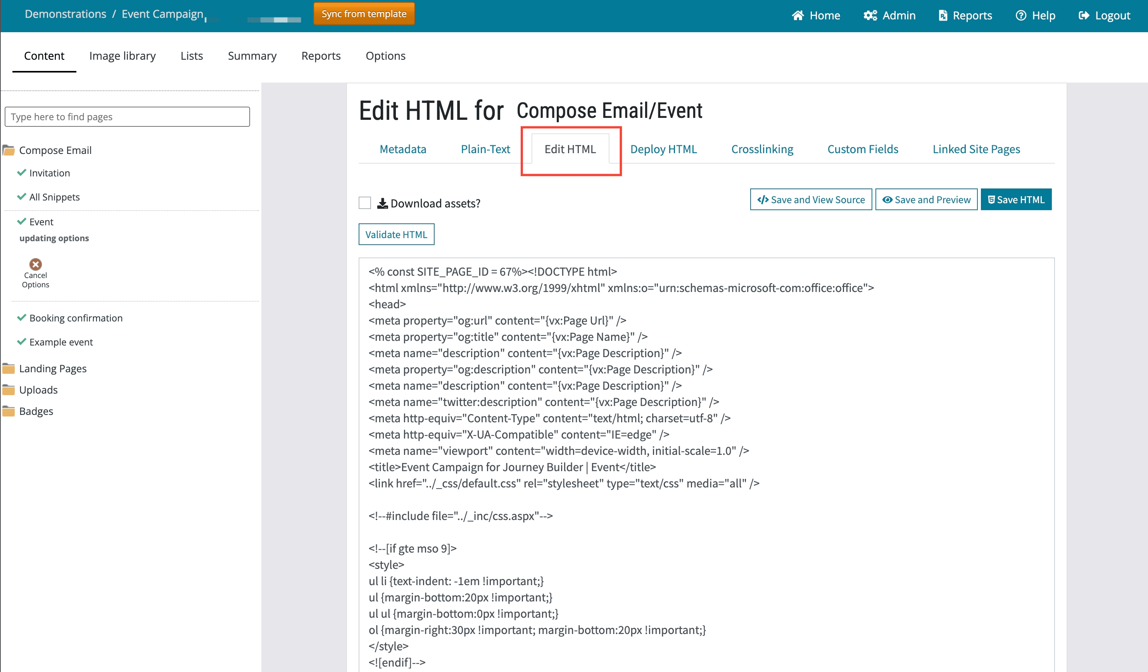This screenshot has height=672, width=1148.
Task: Click the Sync from template button
Action: [x=364, y=14]
